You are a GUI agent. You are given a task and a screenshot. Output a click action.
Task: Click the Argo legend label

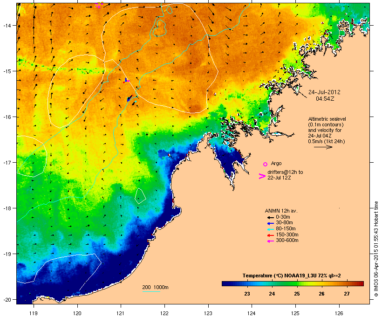pos(276,163)
